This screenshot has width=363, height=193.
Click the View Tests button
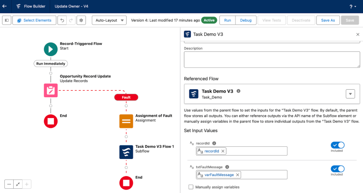(x=272, y=20)
